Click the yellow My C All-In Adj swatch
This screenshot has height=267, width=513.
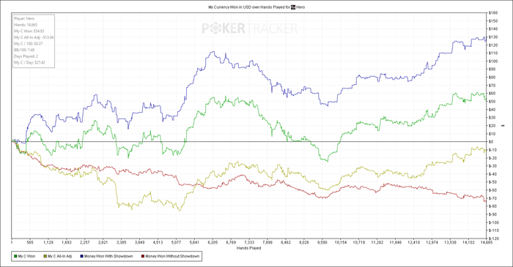[x=45, y=256]
